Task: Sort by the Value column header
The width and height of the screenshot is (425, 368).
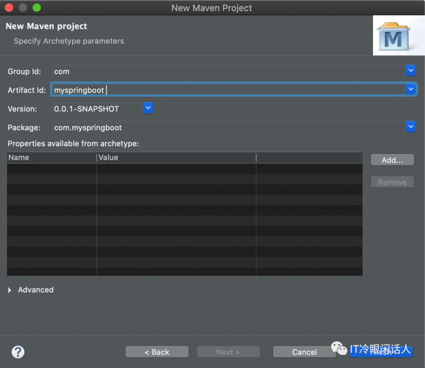Action: [176, 158]
